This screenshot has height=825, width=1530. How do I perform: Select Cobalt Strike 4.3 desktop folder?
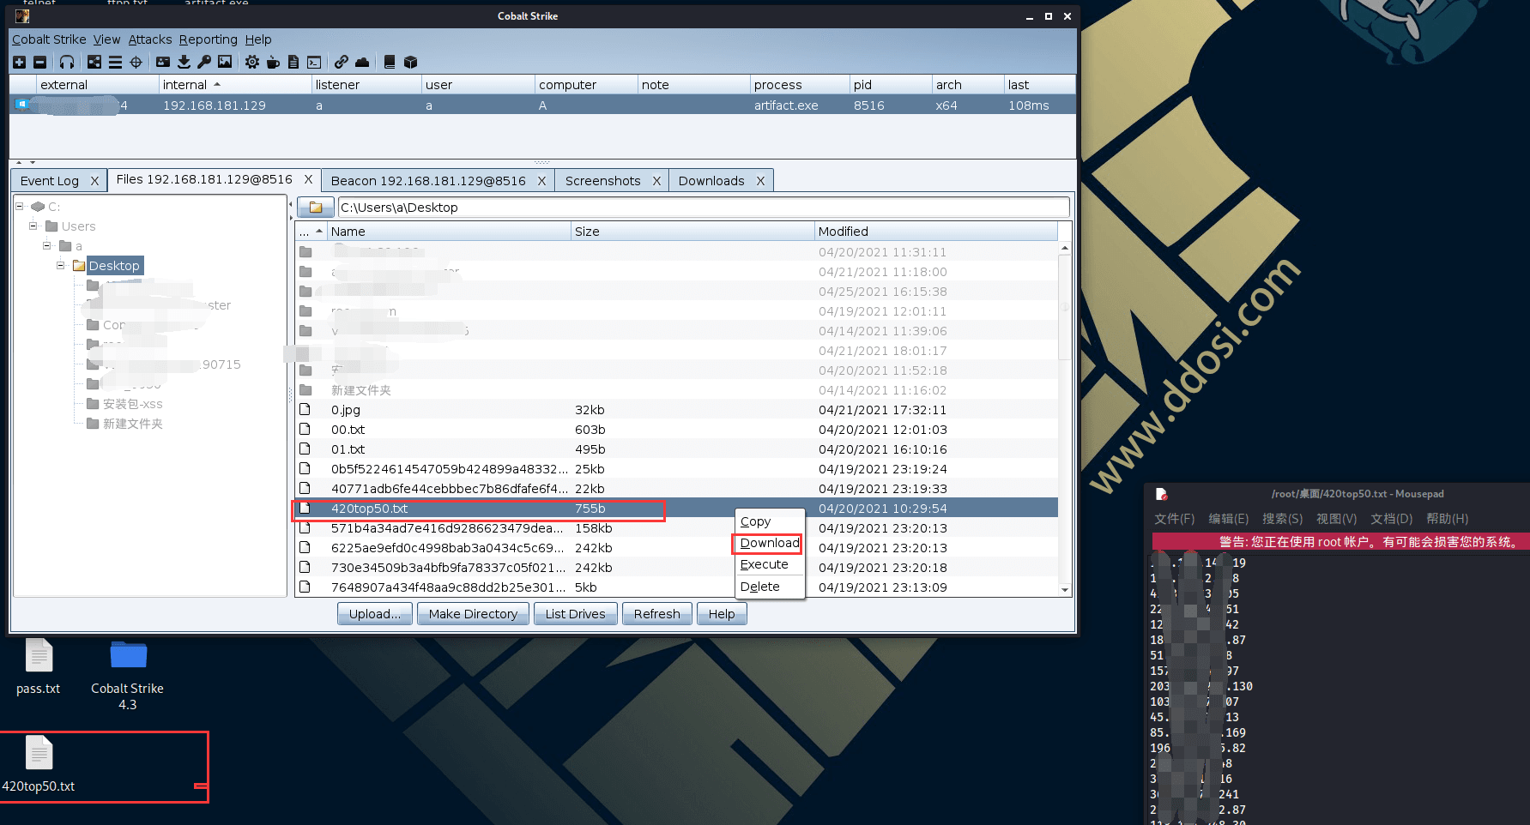[128, 675]
